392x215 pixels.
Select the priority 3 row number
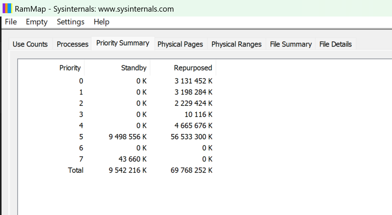(81, 114)
